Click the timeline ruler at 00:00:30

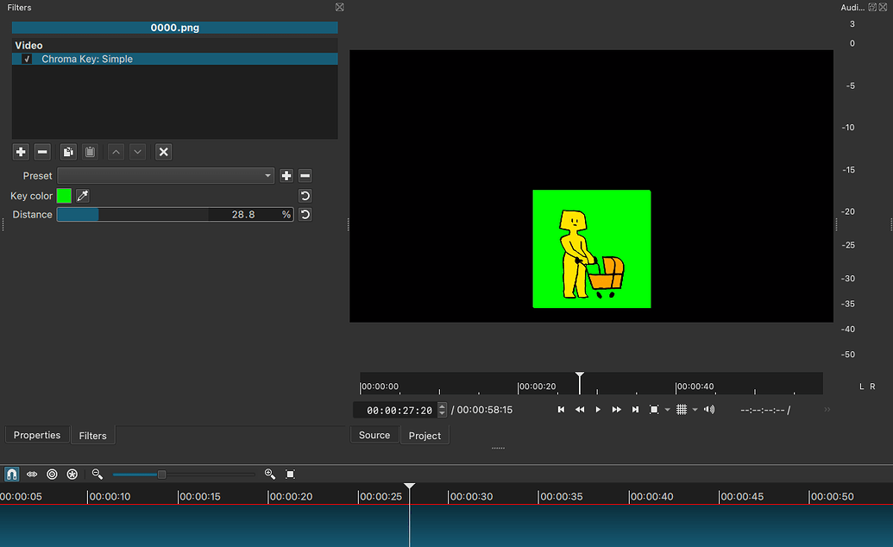point(470,496)
